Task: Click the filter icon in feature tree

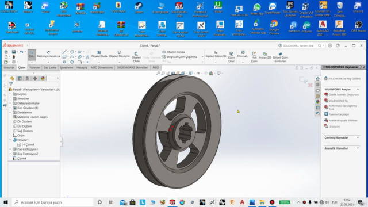Action: coord(11,84)
